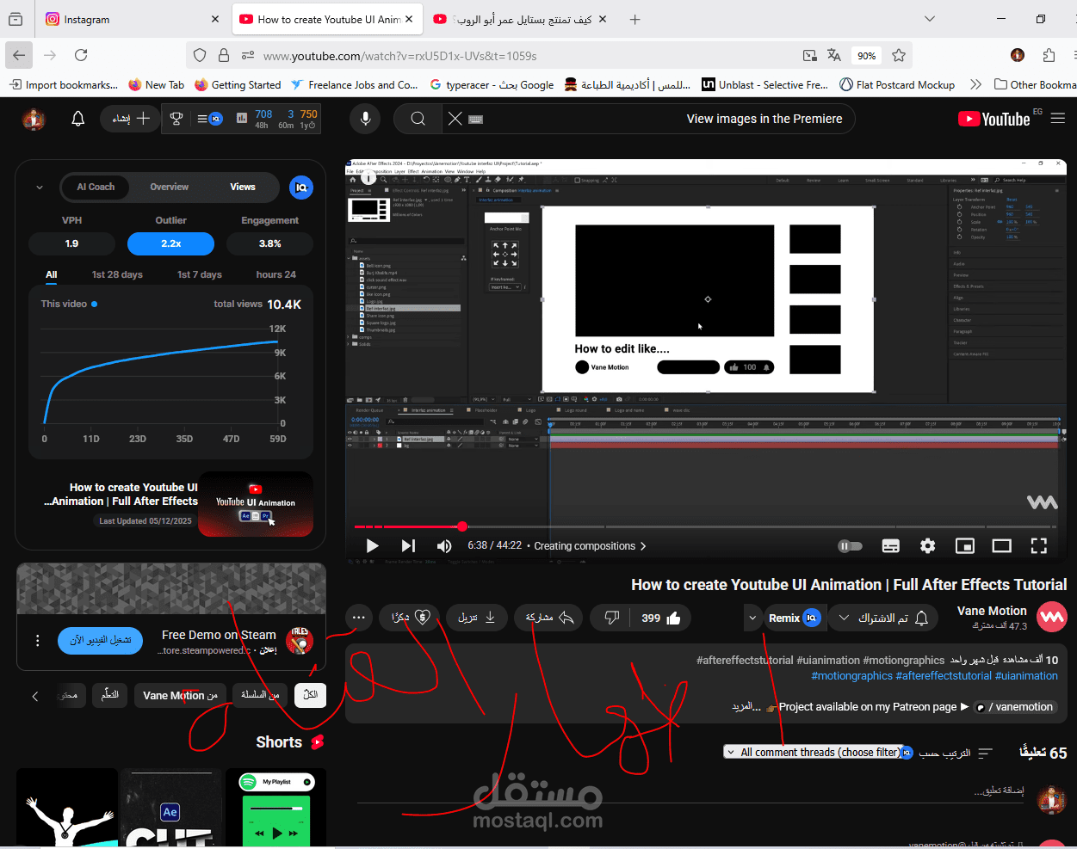The height and width of the screenshot is (849, 1077).
Task: Download the video via تنزيل
Action: [476, 618]
